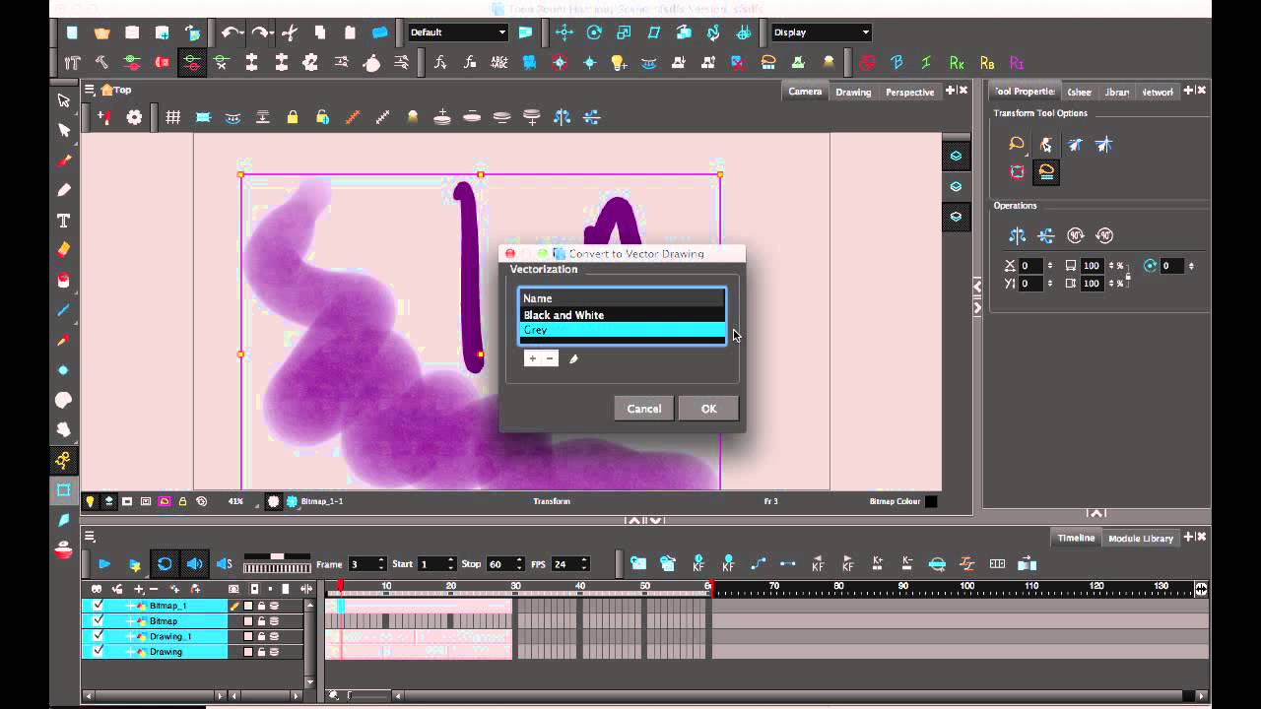Toggle the Drawing_1 layer checkbox
Viewport: 1261px width, 709px height.
(98, 636)
